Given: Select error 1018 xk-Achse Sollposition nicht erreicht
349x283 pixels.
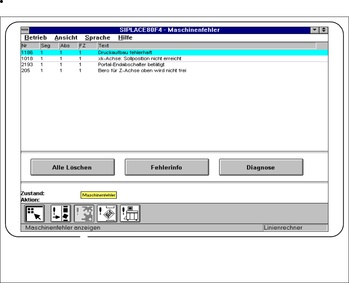Looking at the screenshot, I should [174, 59].
